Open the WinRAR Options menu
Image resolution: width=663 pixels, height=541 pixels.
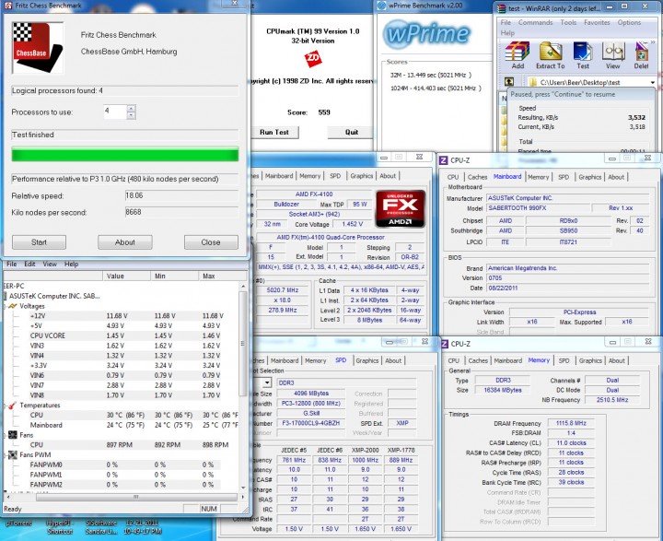(x=629, y=22)
